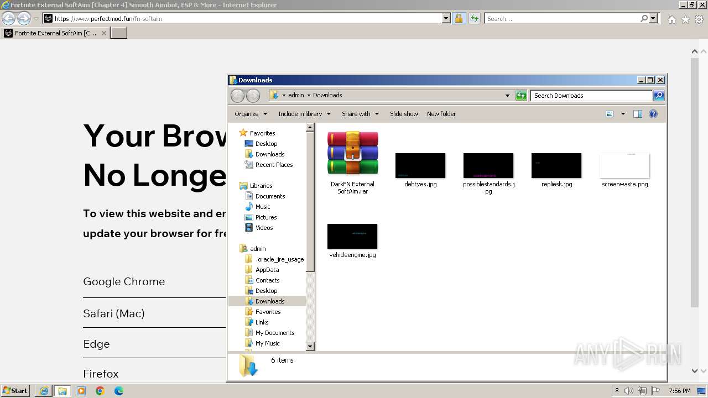Click Explorer forward navigation button
Viewport: 708px width, 398px height.
pos(253,96)
